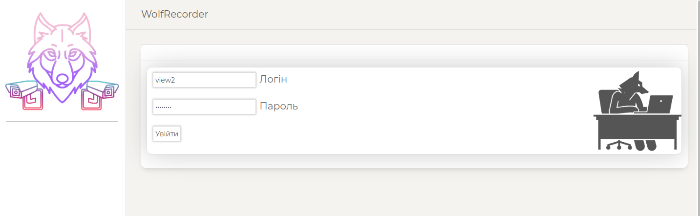This screenshot has width=700, height=216.
Task: Click the laptop in the desk illustration
Action: click(x=659, y=104)
